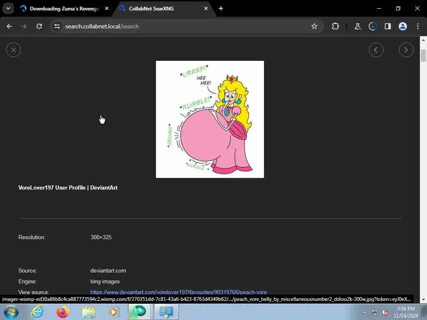Show the previous image result
427x320 pixels.
(x=376, y=50)
